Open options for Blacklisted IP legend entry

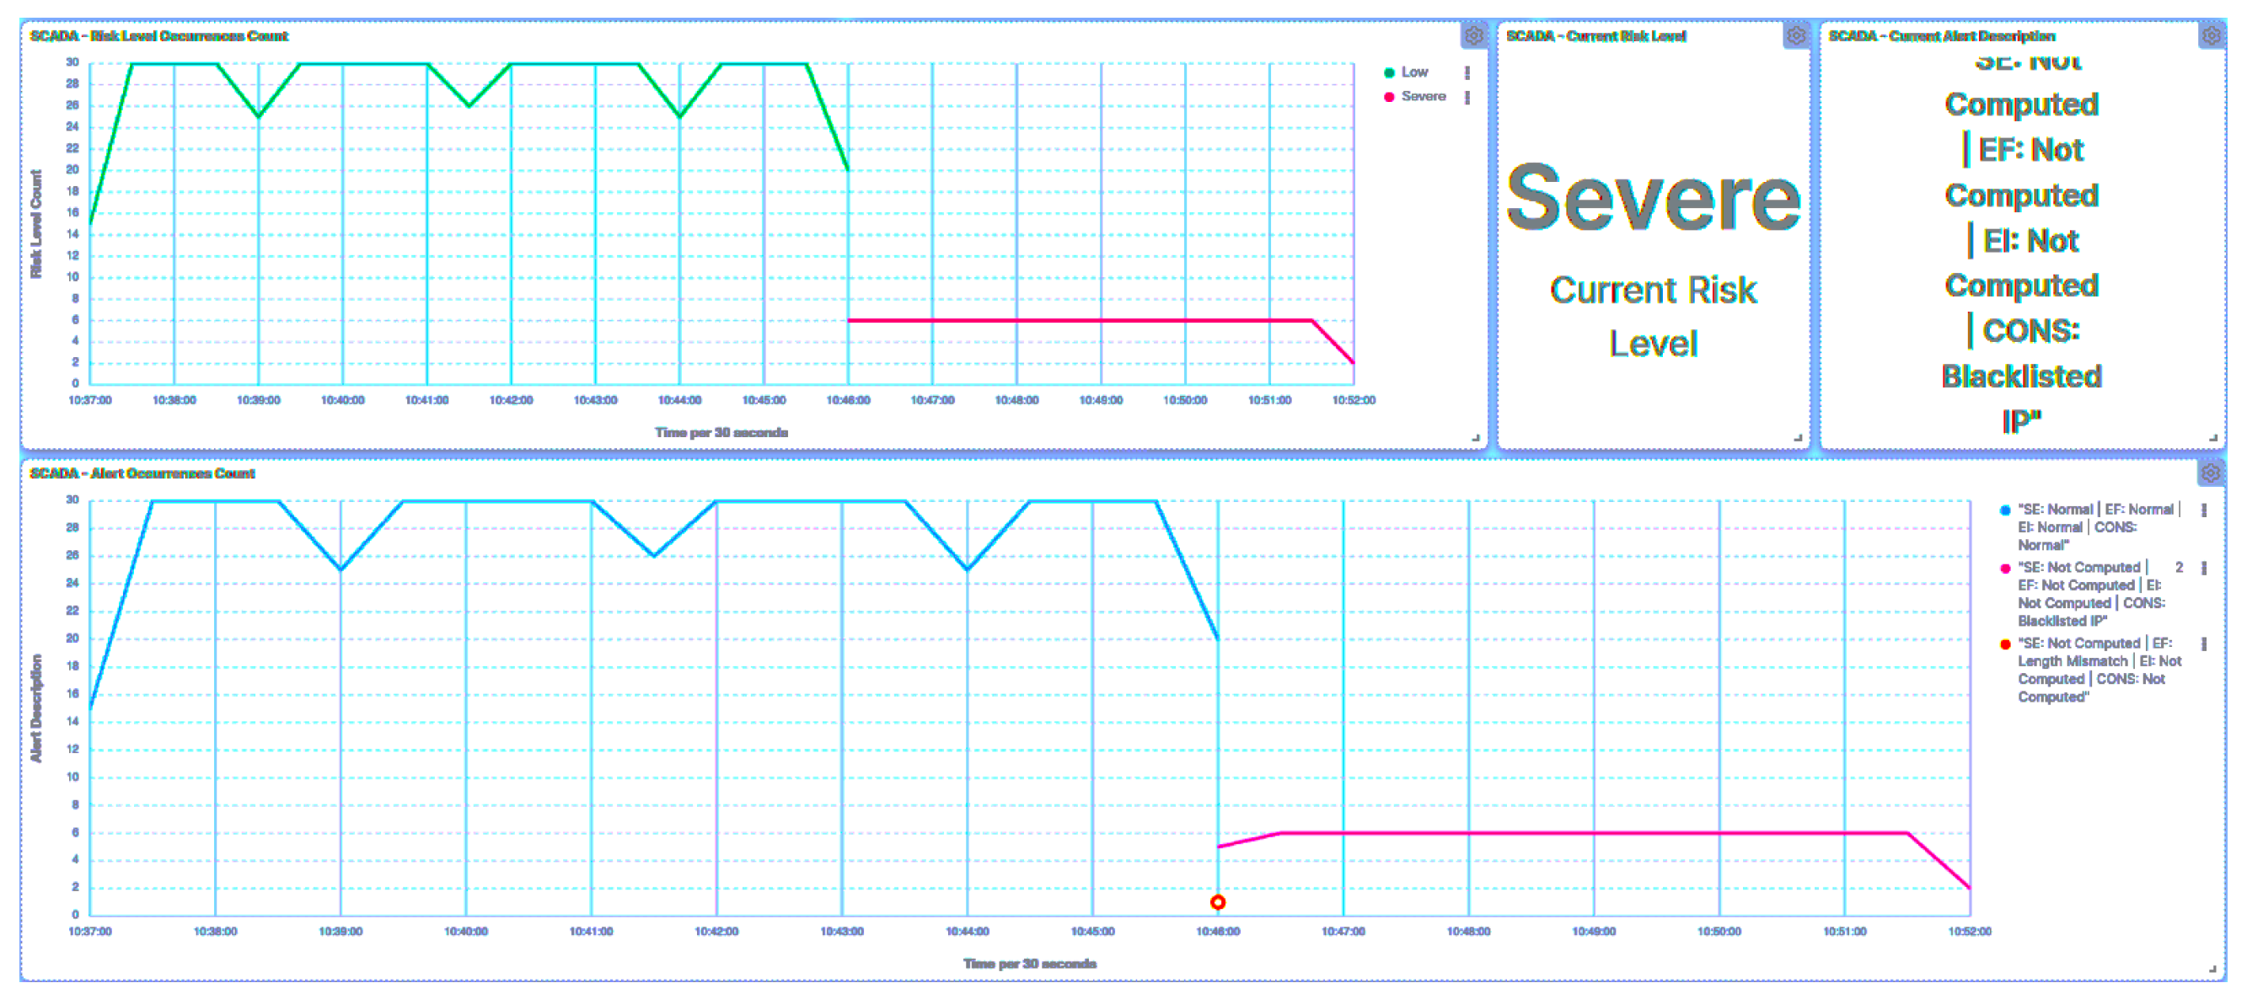tap(2203, 569)
